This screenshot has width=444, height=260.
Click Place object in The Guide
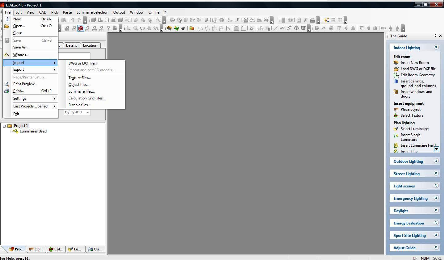410,109
